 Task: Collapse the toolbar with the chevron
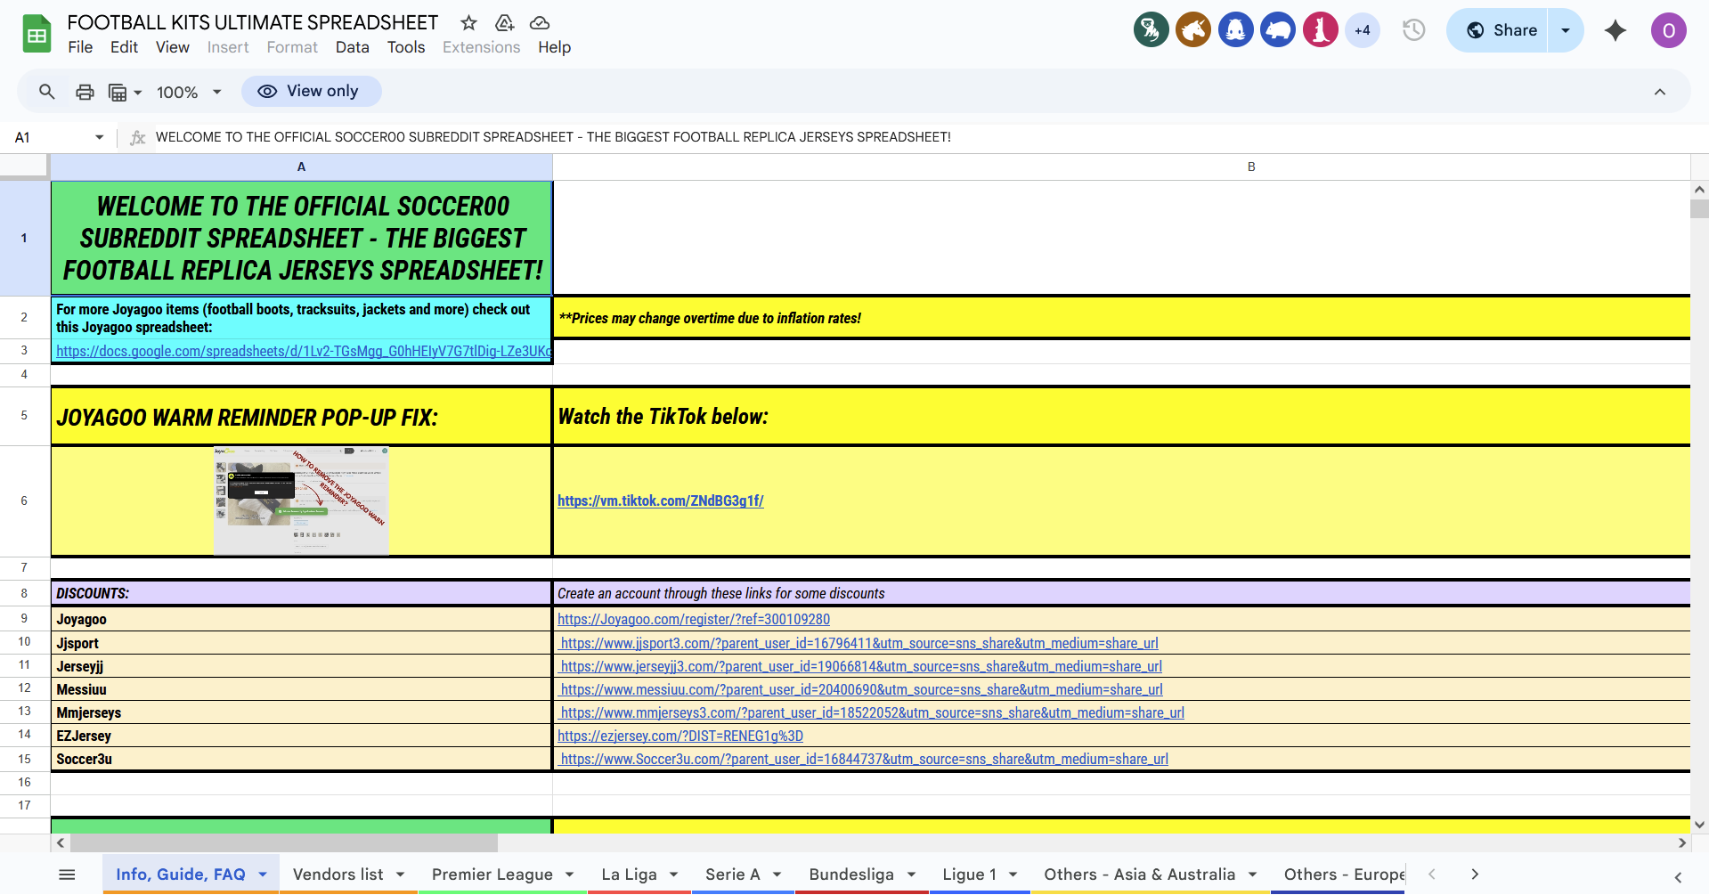tap(1659, 92)
